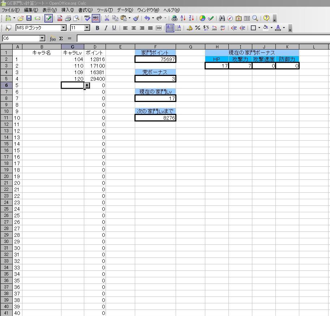Screen dimensions: 330x316
Task: Select column F header
Action: (155, 47)
